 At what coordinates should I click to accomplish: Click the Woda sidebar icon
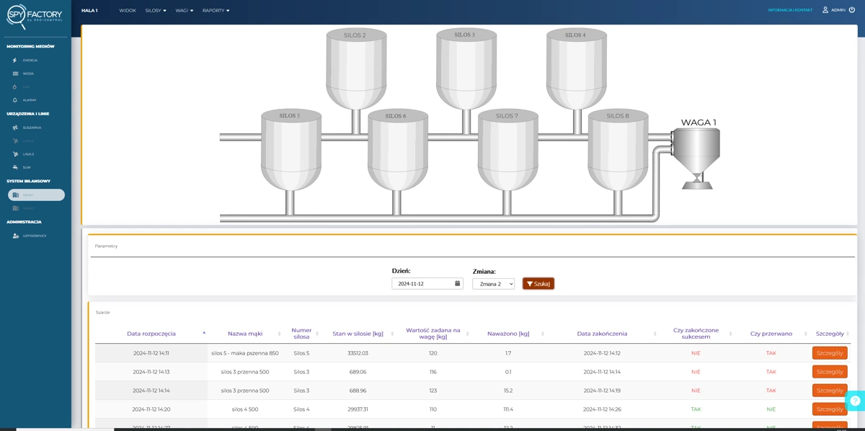15,74
